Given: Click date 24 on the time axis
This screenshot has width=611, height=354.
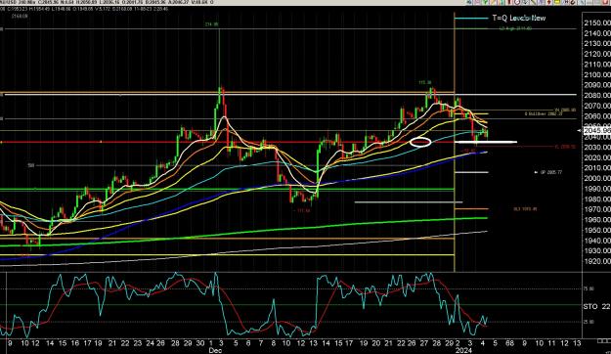Looking at the screenshot, I should [150, 343].
